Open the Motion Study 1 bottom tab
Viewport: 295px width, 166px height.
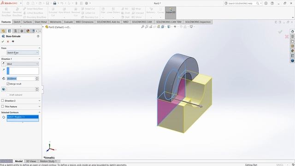[48, 161]
